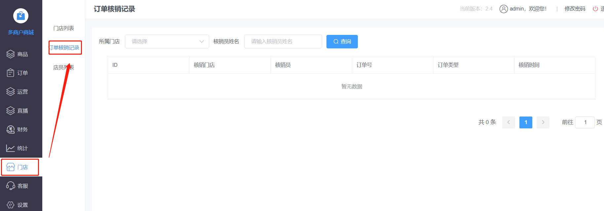Image resolution: width=604 pixels, height=211 pixels.
Task: Open the 商品 section icon in sidebar
Action: coord(11,54)
